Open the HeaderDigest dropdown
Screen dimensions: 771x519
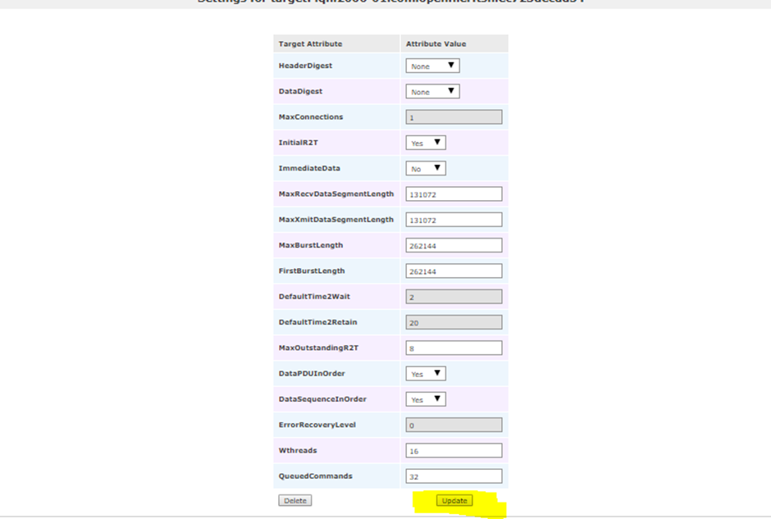pyautogui.click(x=432, y=66)
